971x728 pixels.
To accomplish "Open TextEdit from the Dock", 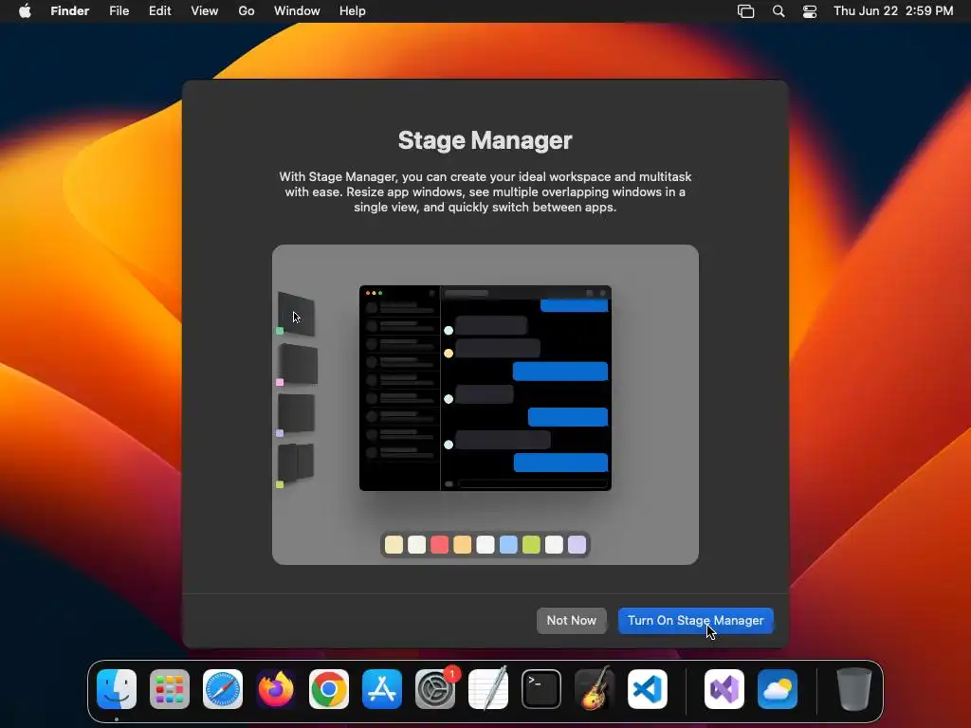I will click(488, 689).
